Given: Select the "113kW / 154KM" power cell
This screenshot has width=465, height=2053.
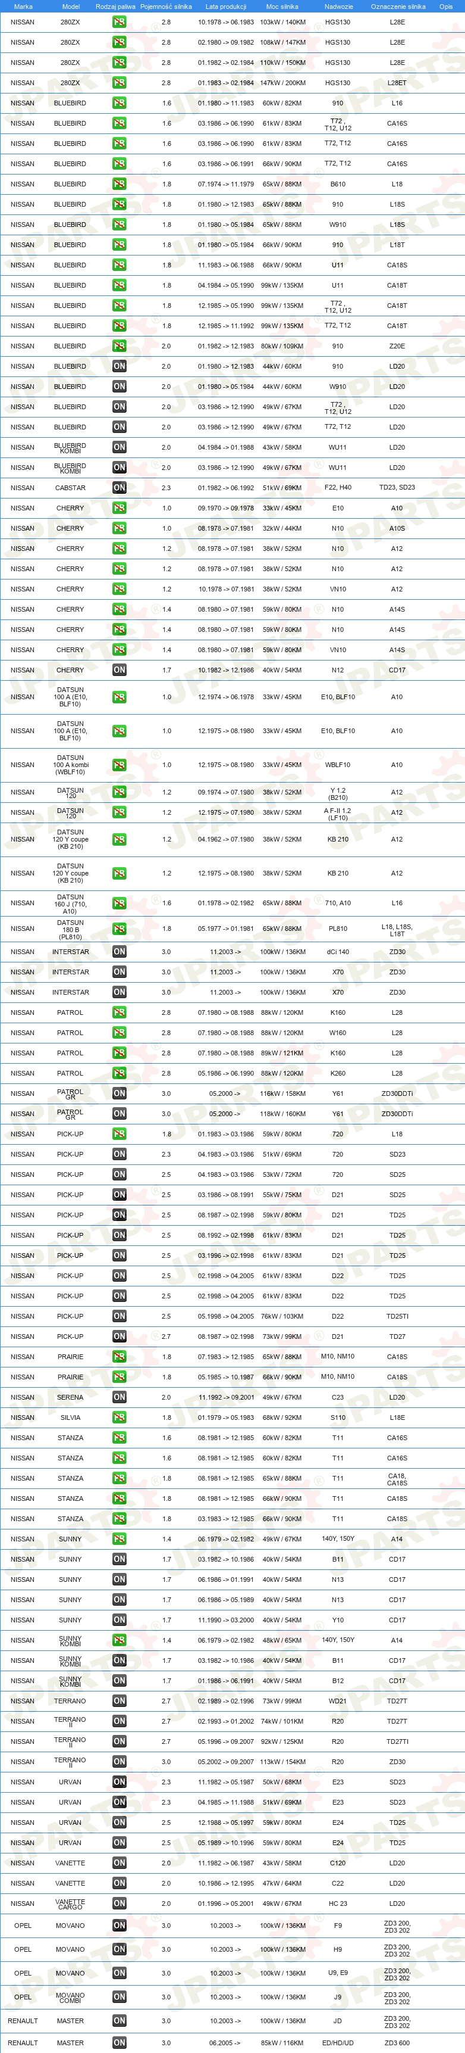Looking at the screenshot, I should [x=282, y=1762].
